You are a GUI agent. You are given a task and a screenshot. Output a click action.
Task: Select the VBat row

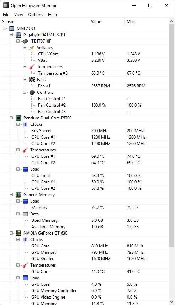coord(85,60)
